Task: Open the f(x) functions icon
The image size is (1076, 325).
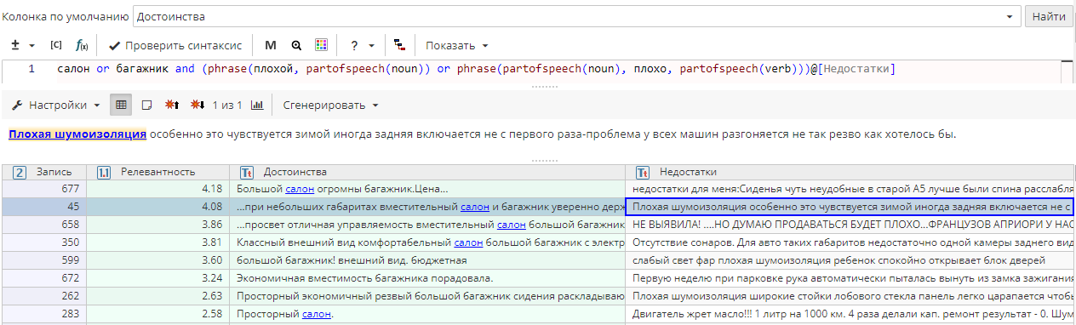Action: tap(83, 45)
